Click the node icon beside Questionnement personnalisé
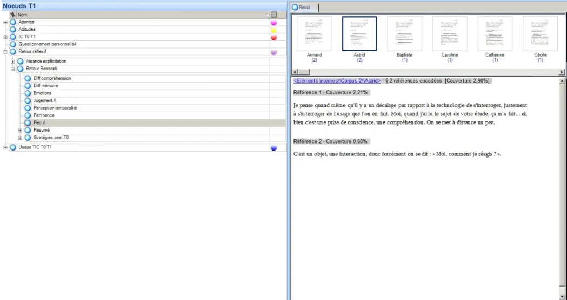 coord(13,44)
